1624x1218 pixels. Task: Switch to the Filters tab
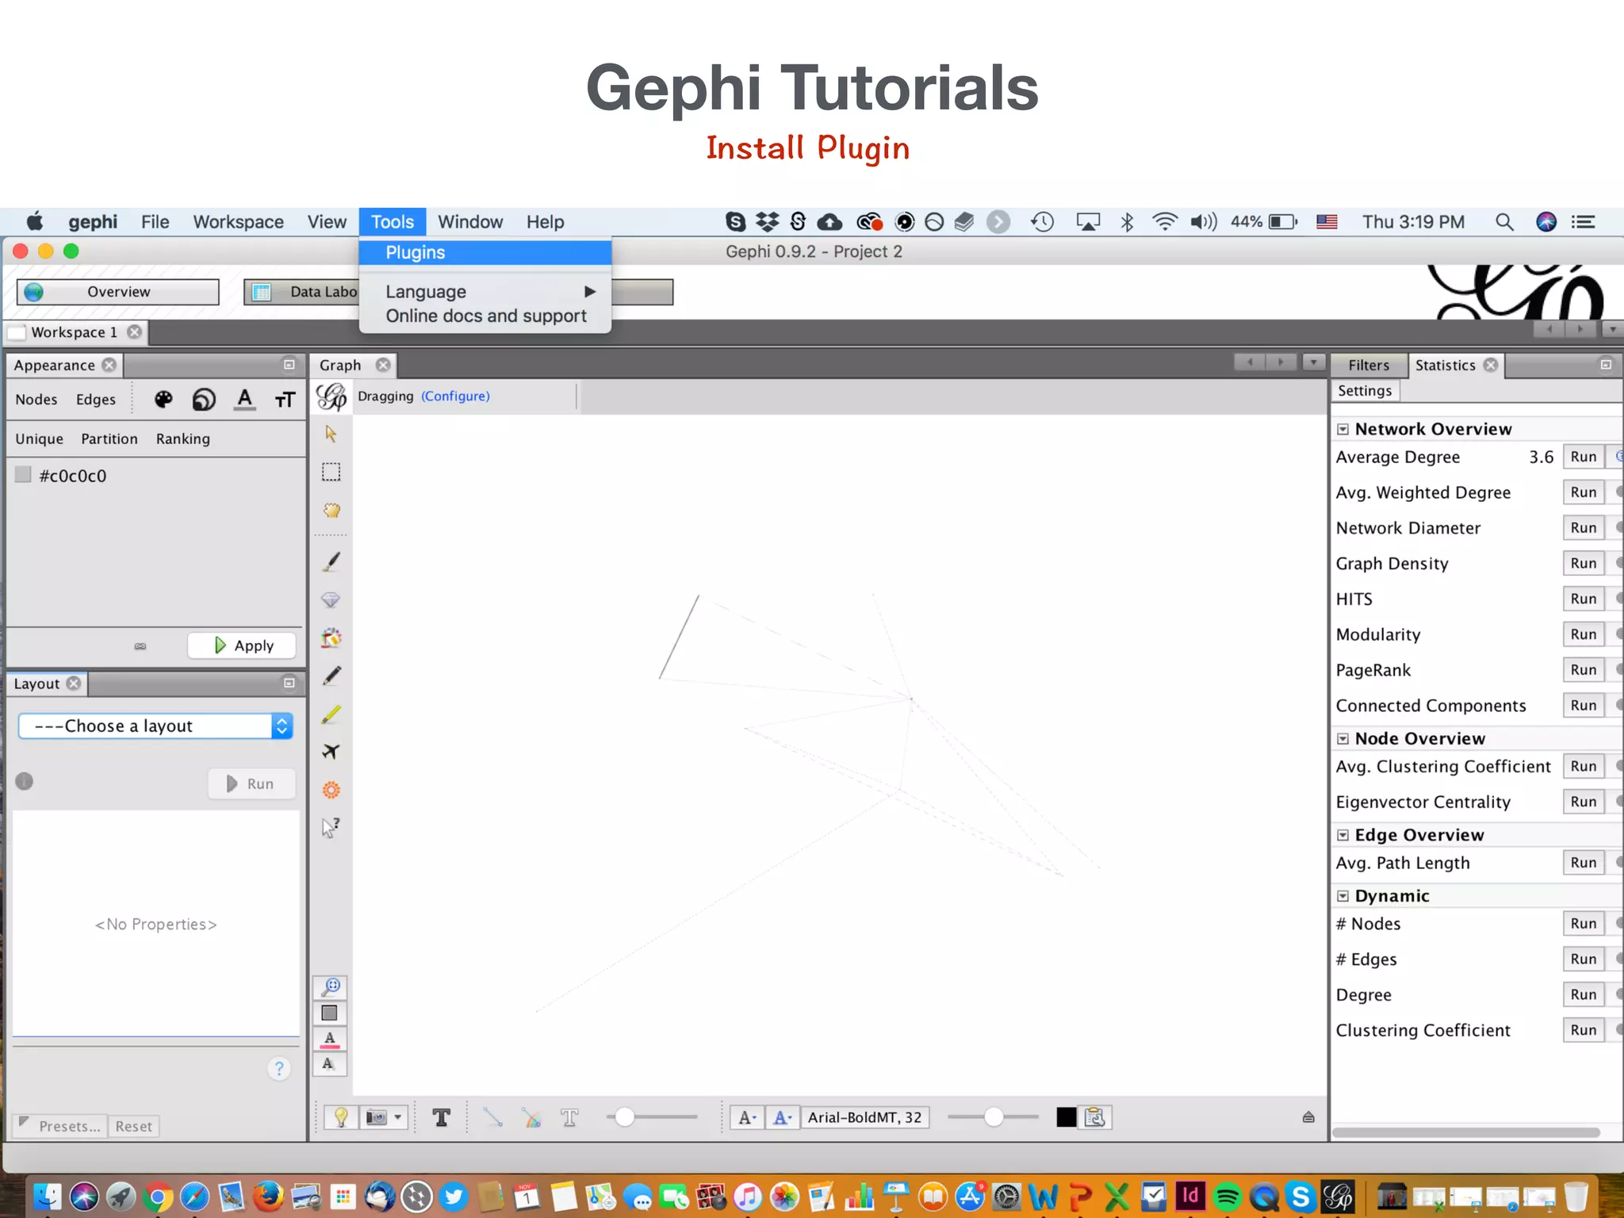(x=1369, y=366)
